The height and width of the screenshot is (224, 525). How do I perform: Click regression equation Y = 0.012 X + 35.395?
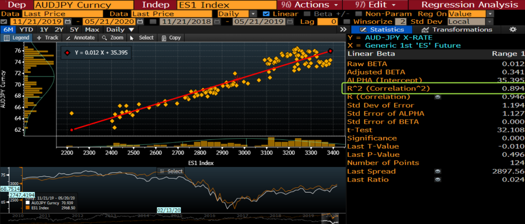pyautogui.click(x=101, y=53)
